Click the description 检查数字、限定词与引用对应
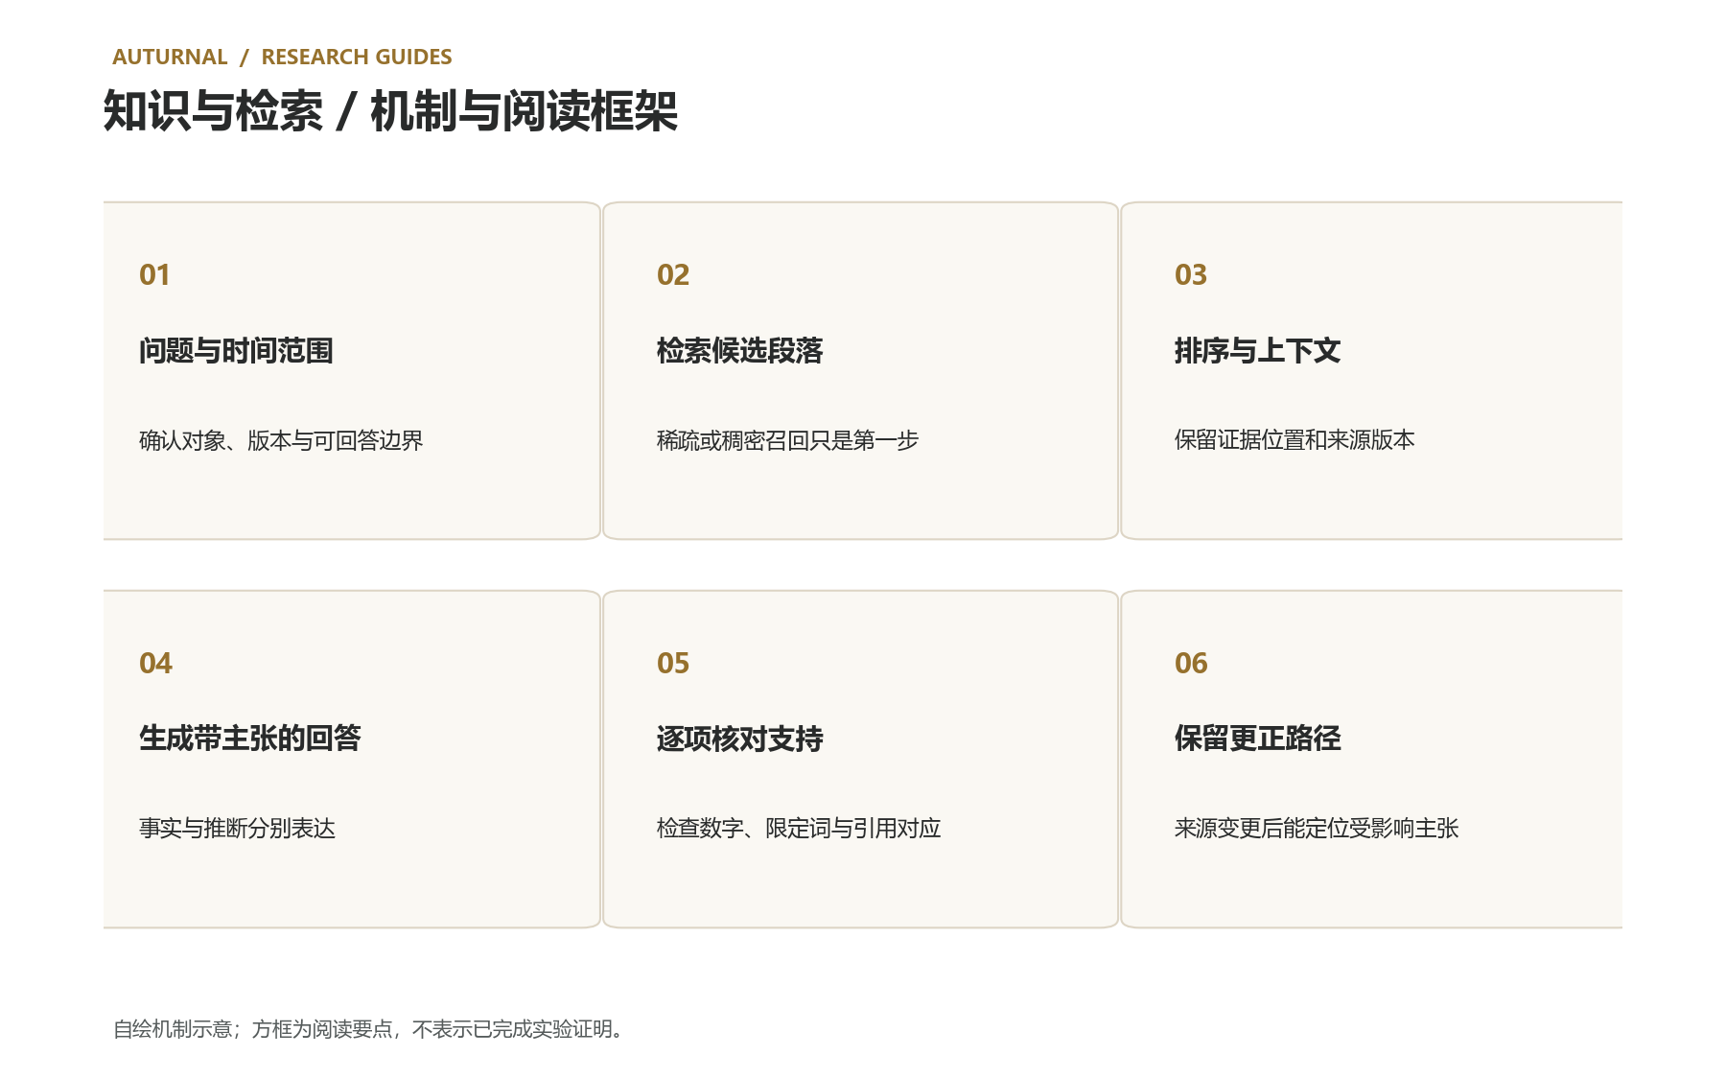The height and width of the screenshot is (1079, 1726). 799,828
